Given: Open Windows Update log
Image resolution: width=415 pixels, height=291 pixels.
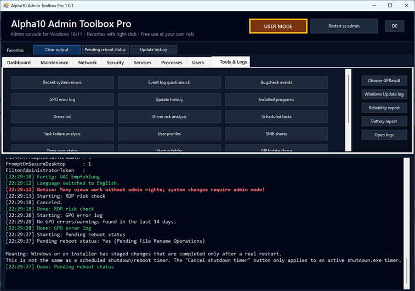Looking at the screenshot, I should [384, 94].
